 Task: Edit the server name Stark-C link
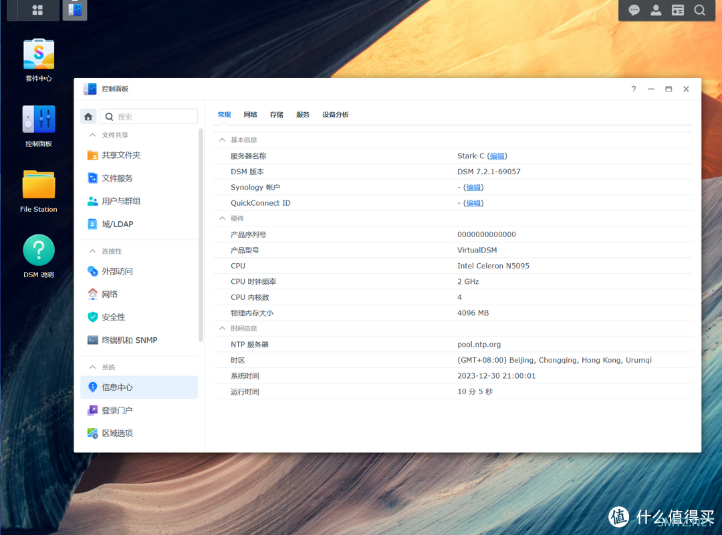click(x=497, y=156)
